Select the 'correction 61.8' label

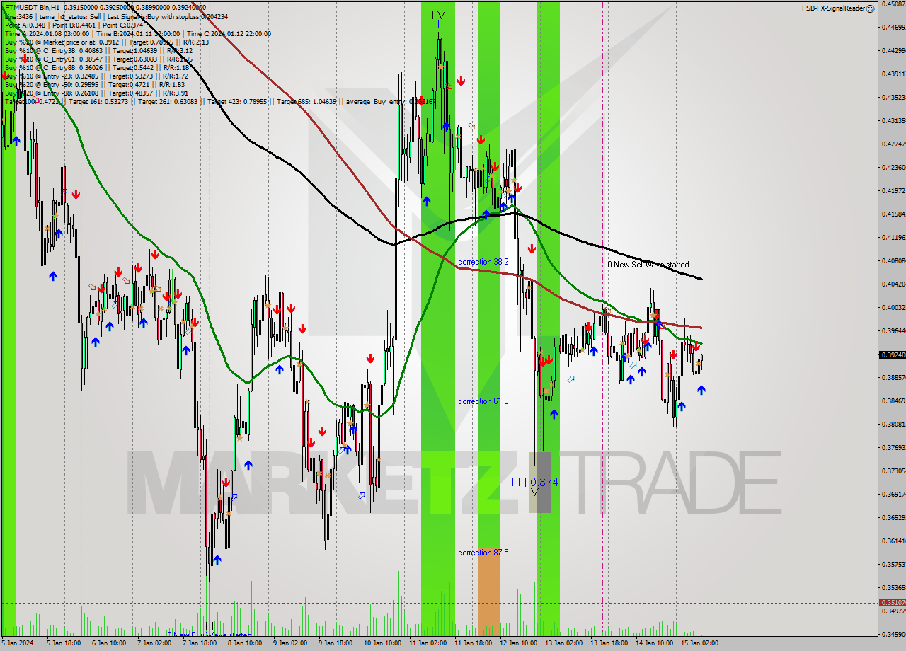coord(483,401)
